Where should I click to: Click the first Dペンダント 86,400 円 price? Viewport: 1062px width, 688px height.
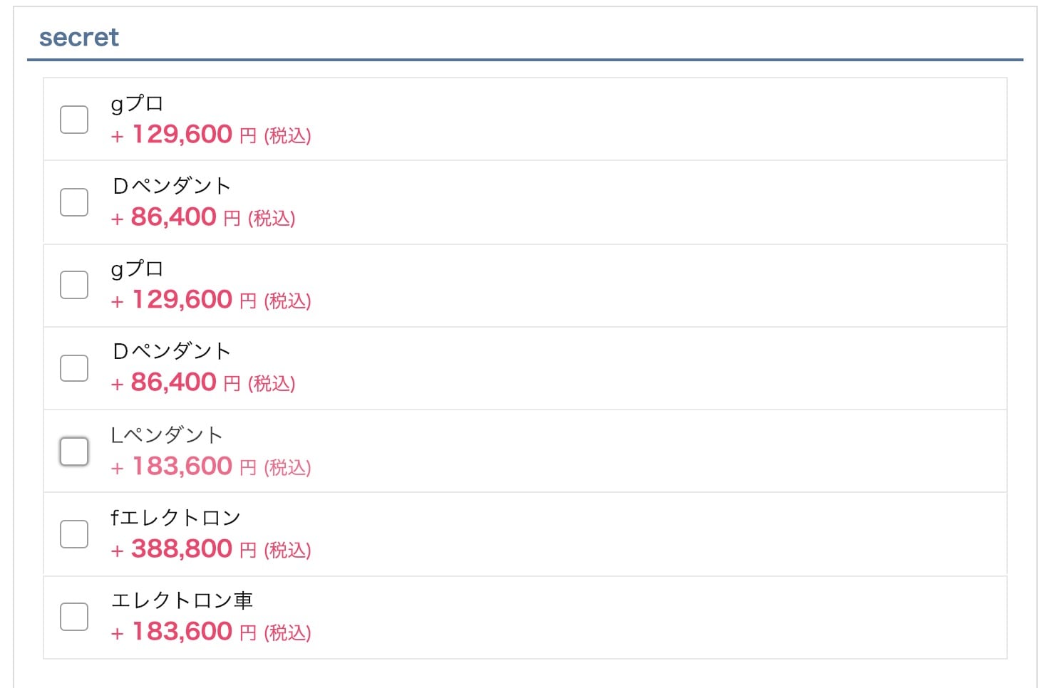tap(185, 217)
